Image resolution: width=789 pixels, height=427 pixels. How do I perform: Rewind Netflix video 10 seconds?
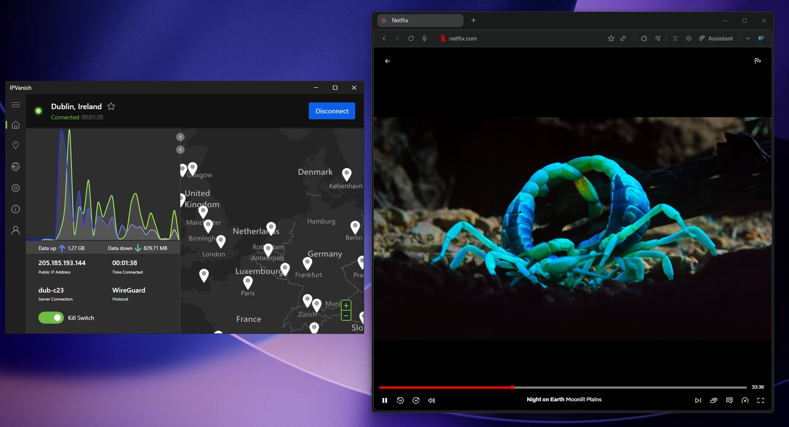pos(400,400)
